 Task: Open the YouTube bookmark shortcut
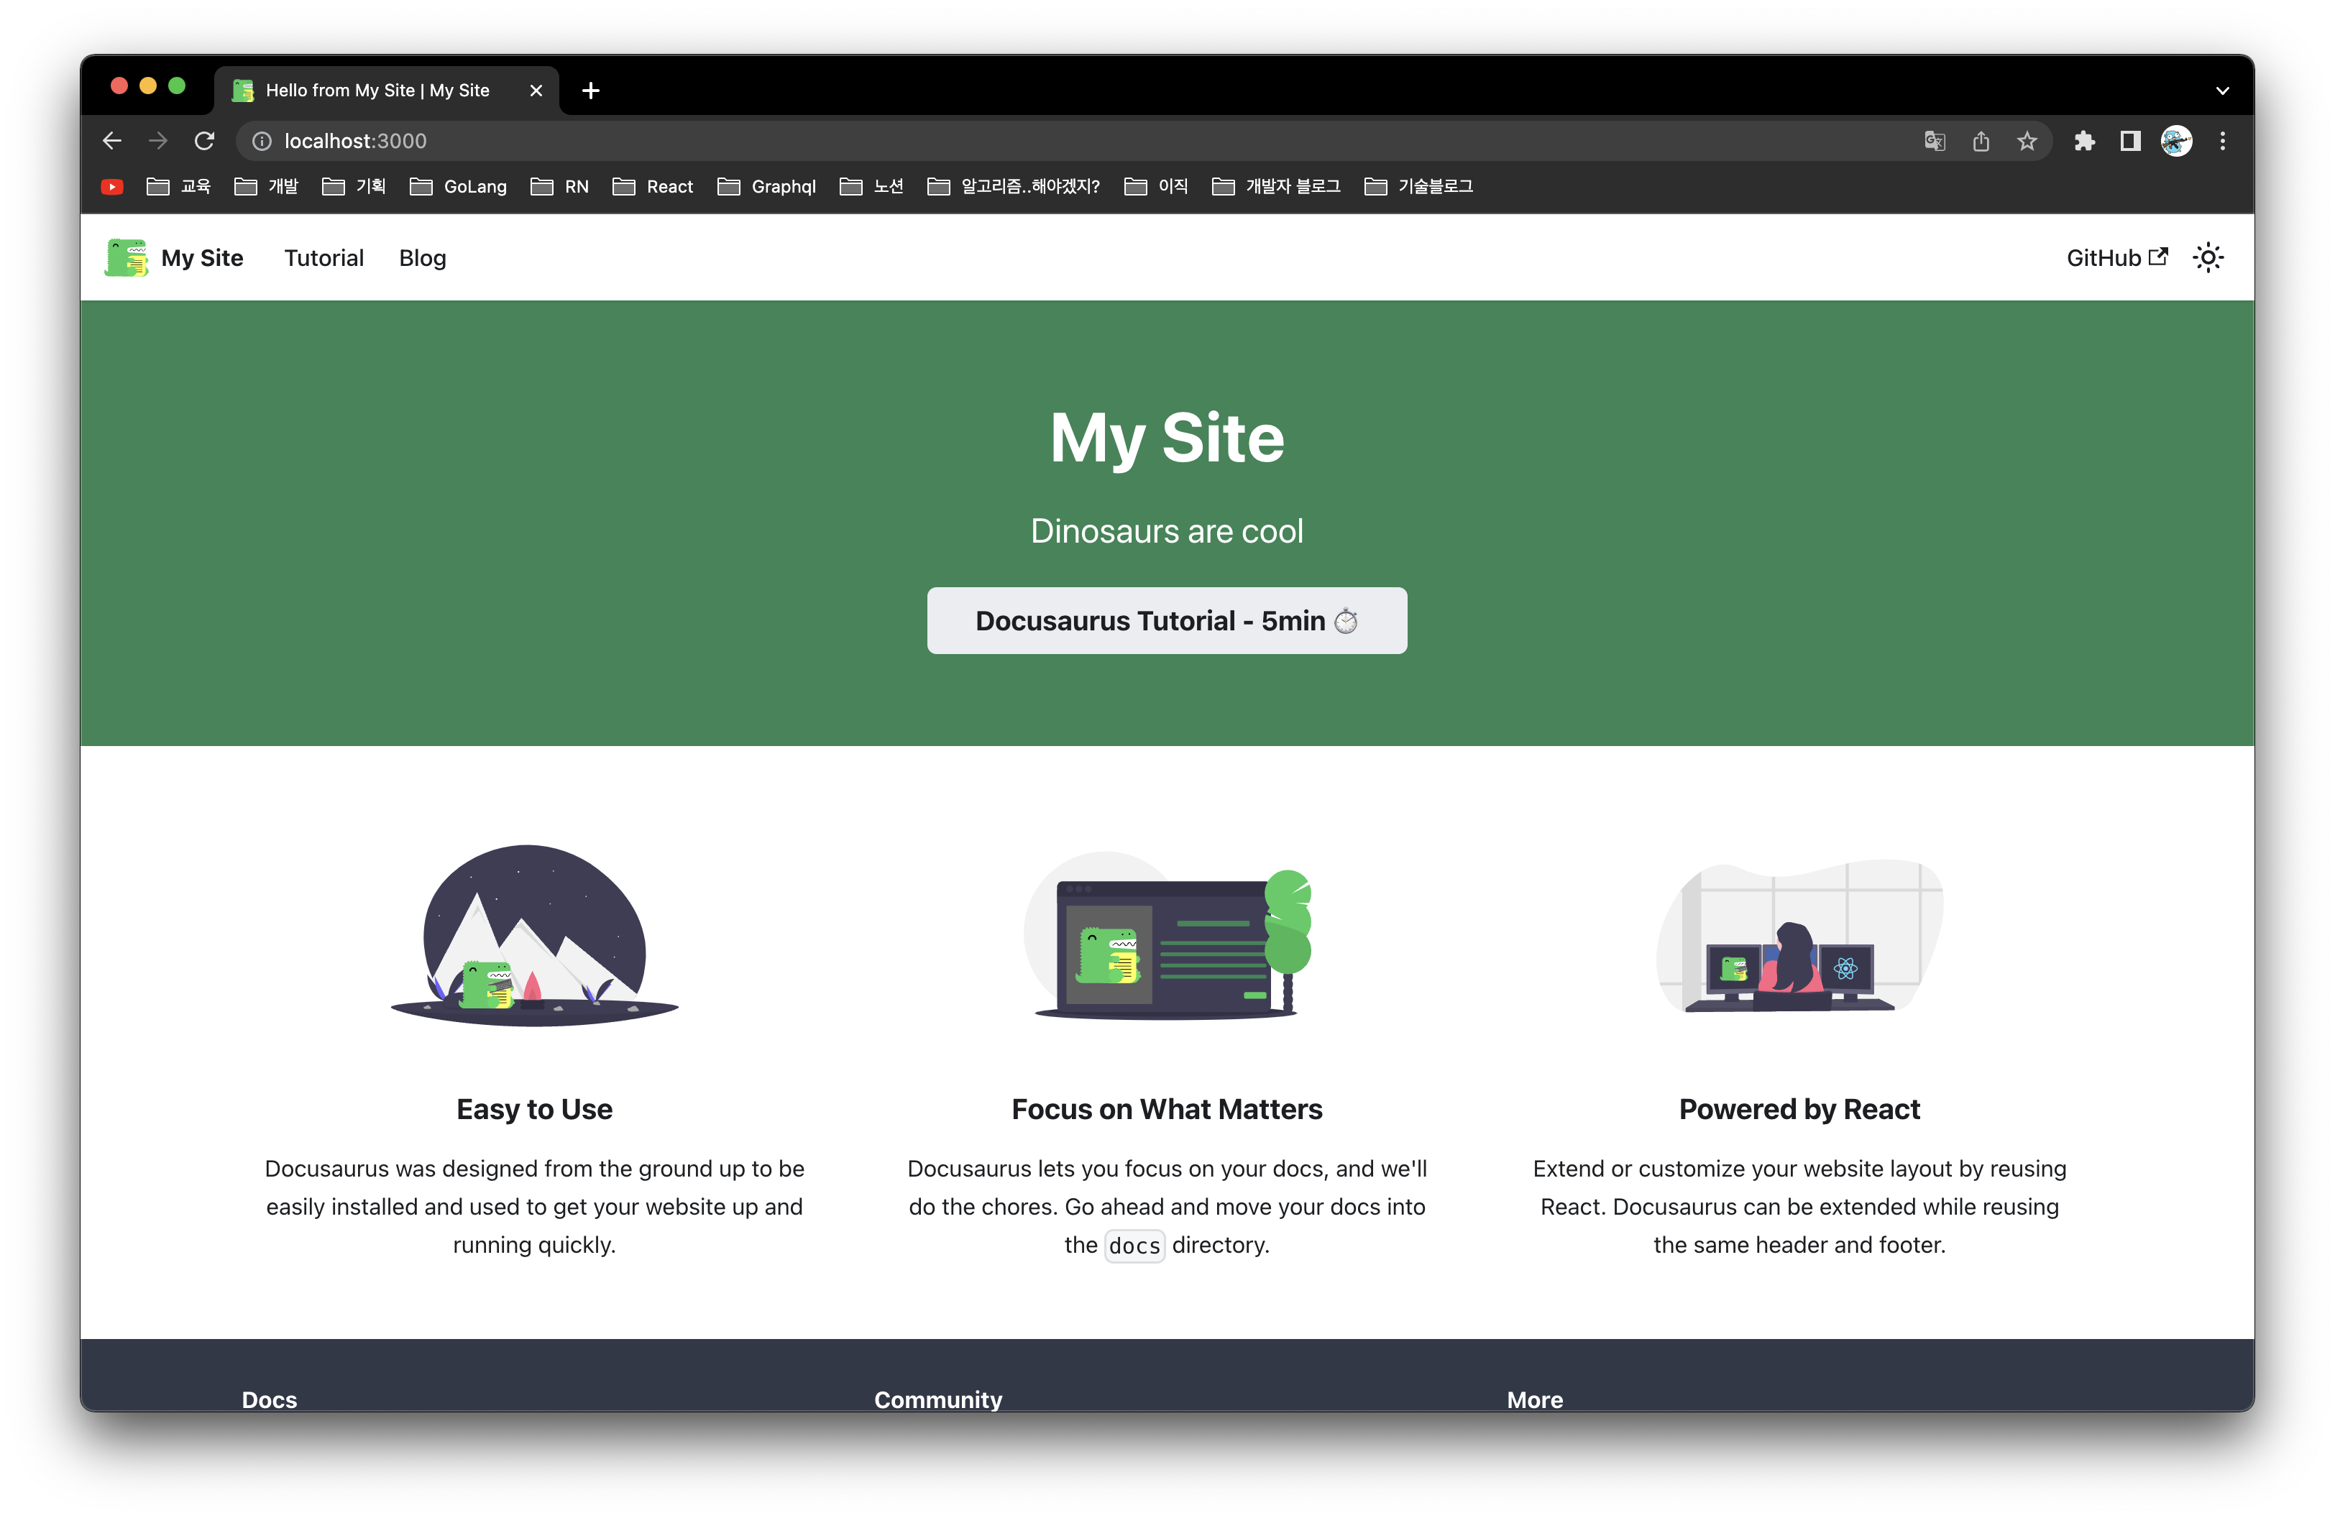112,186
